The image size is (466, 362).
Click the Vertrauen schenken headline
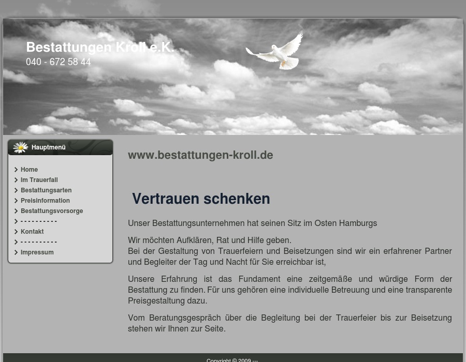coord(201,199)
